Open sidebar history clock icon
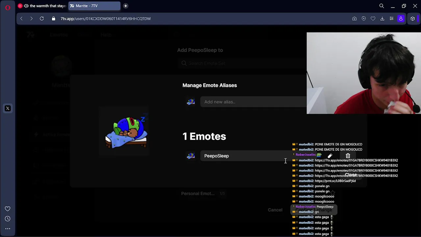 [x=8, y=219]
